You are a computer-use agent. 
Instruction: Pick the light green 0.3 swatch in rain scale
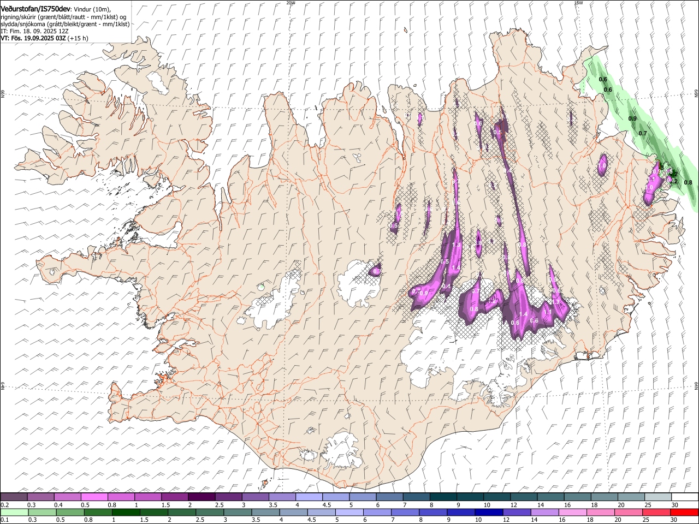43,513
